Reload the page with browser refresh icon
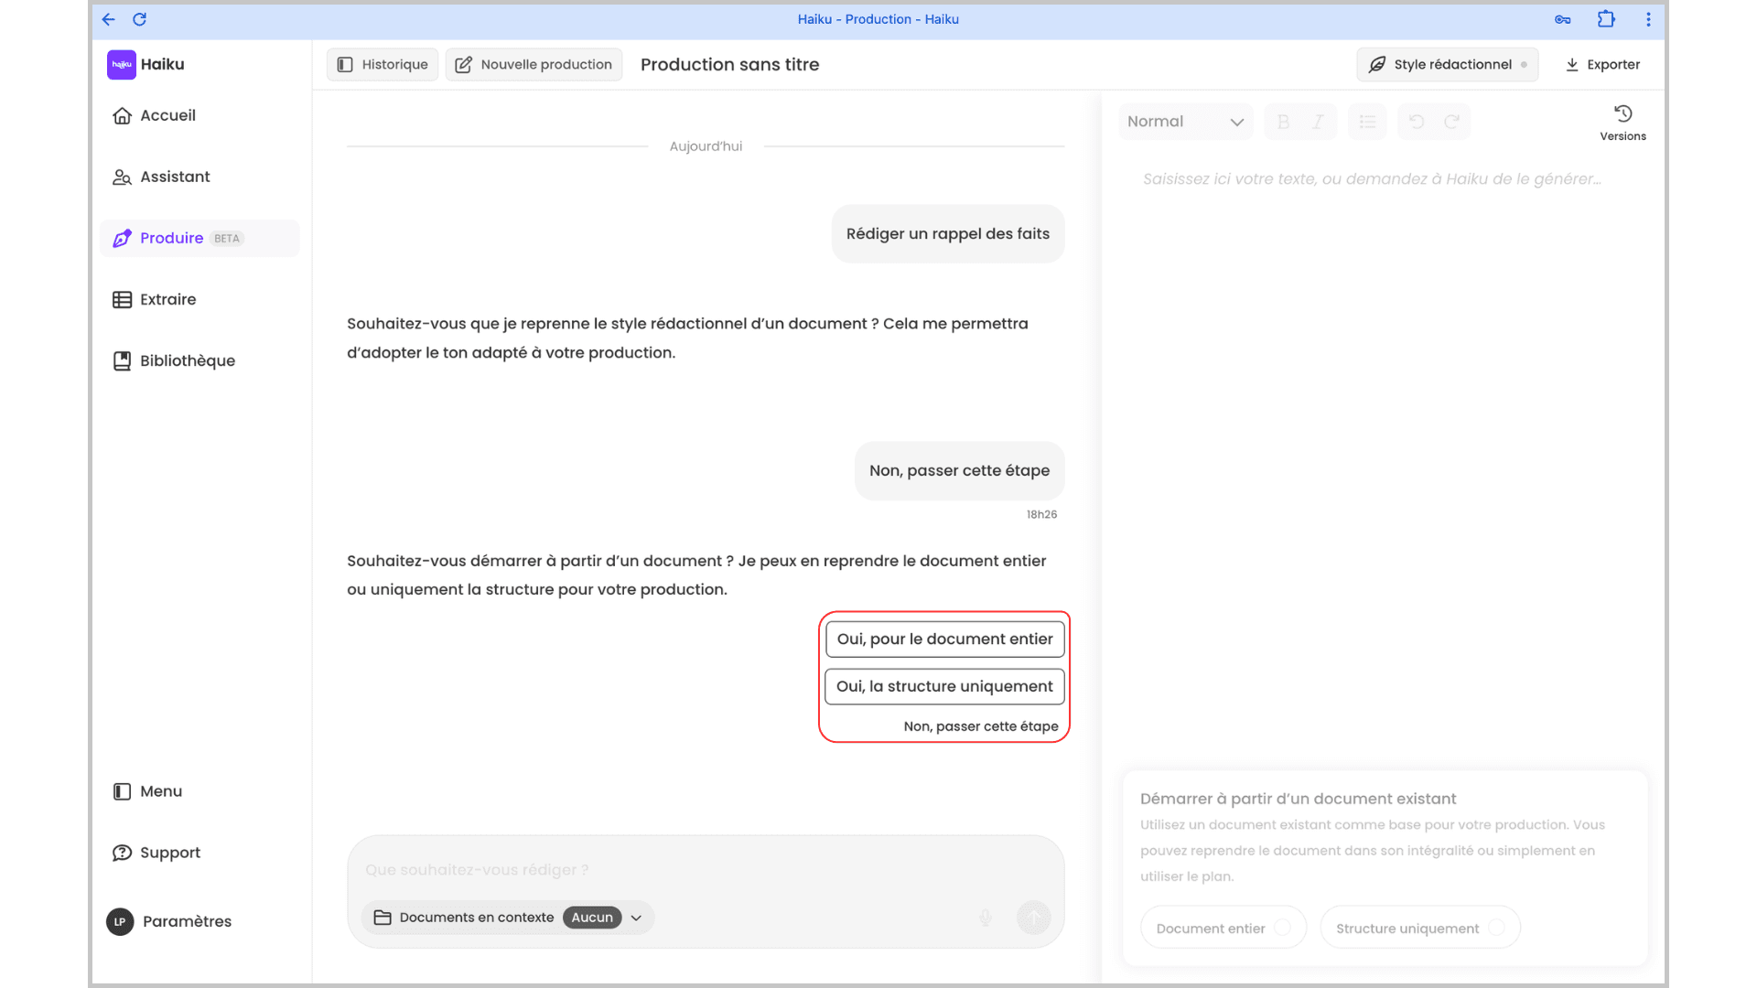The image size is (1757, 988). pyautogui.click(x=140, y=19)
